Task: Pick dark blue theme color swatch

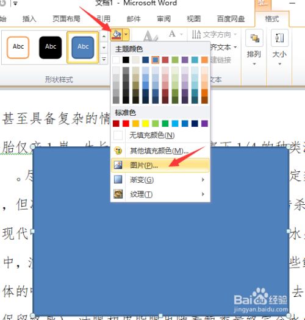Action: click(145, 60)
